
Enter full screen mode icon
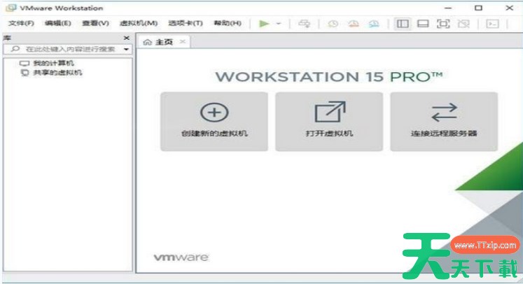(x=443, y=24)
